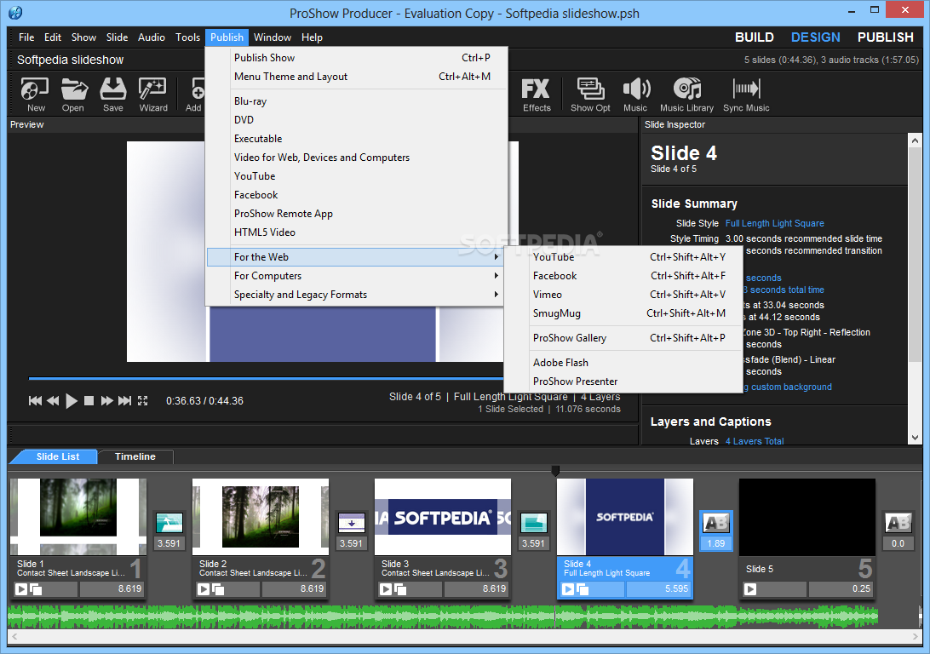Click play icon on Slide 1
This screenshot has width=930, height=654.
point(21,588)
